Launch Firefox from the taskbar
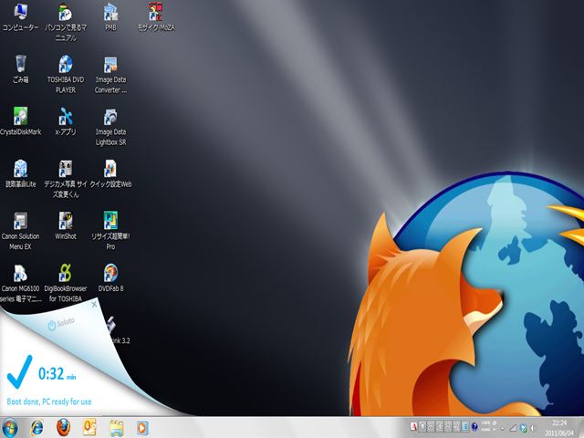 point(63,427)
